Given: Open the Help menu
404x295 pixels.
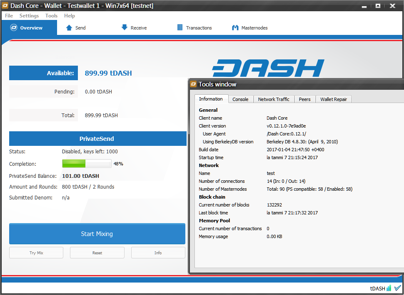Looking at the screenshot, I should point(70,16).
